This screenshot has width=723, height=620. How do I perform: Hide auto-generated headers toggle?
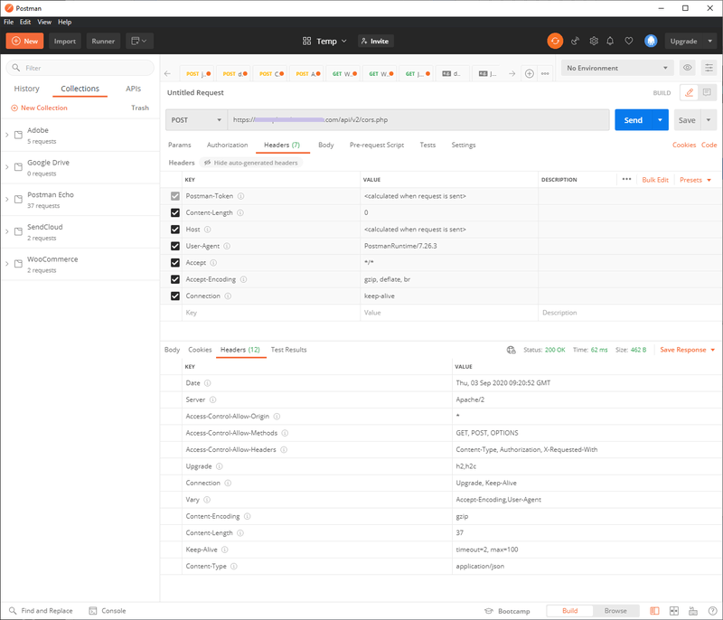pyautogui.click(x=251, y=163)
